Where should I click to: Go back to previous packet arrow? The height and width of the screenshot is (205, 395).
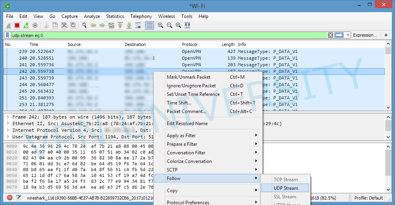[93, 25]
